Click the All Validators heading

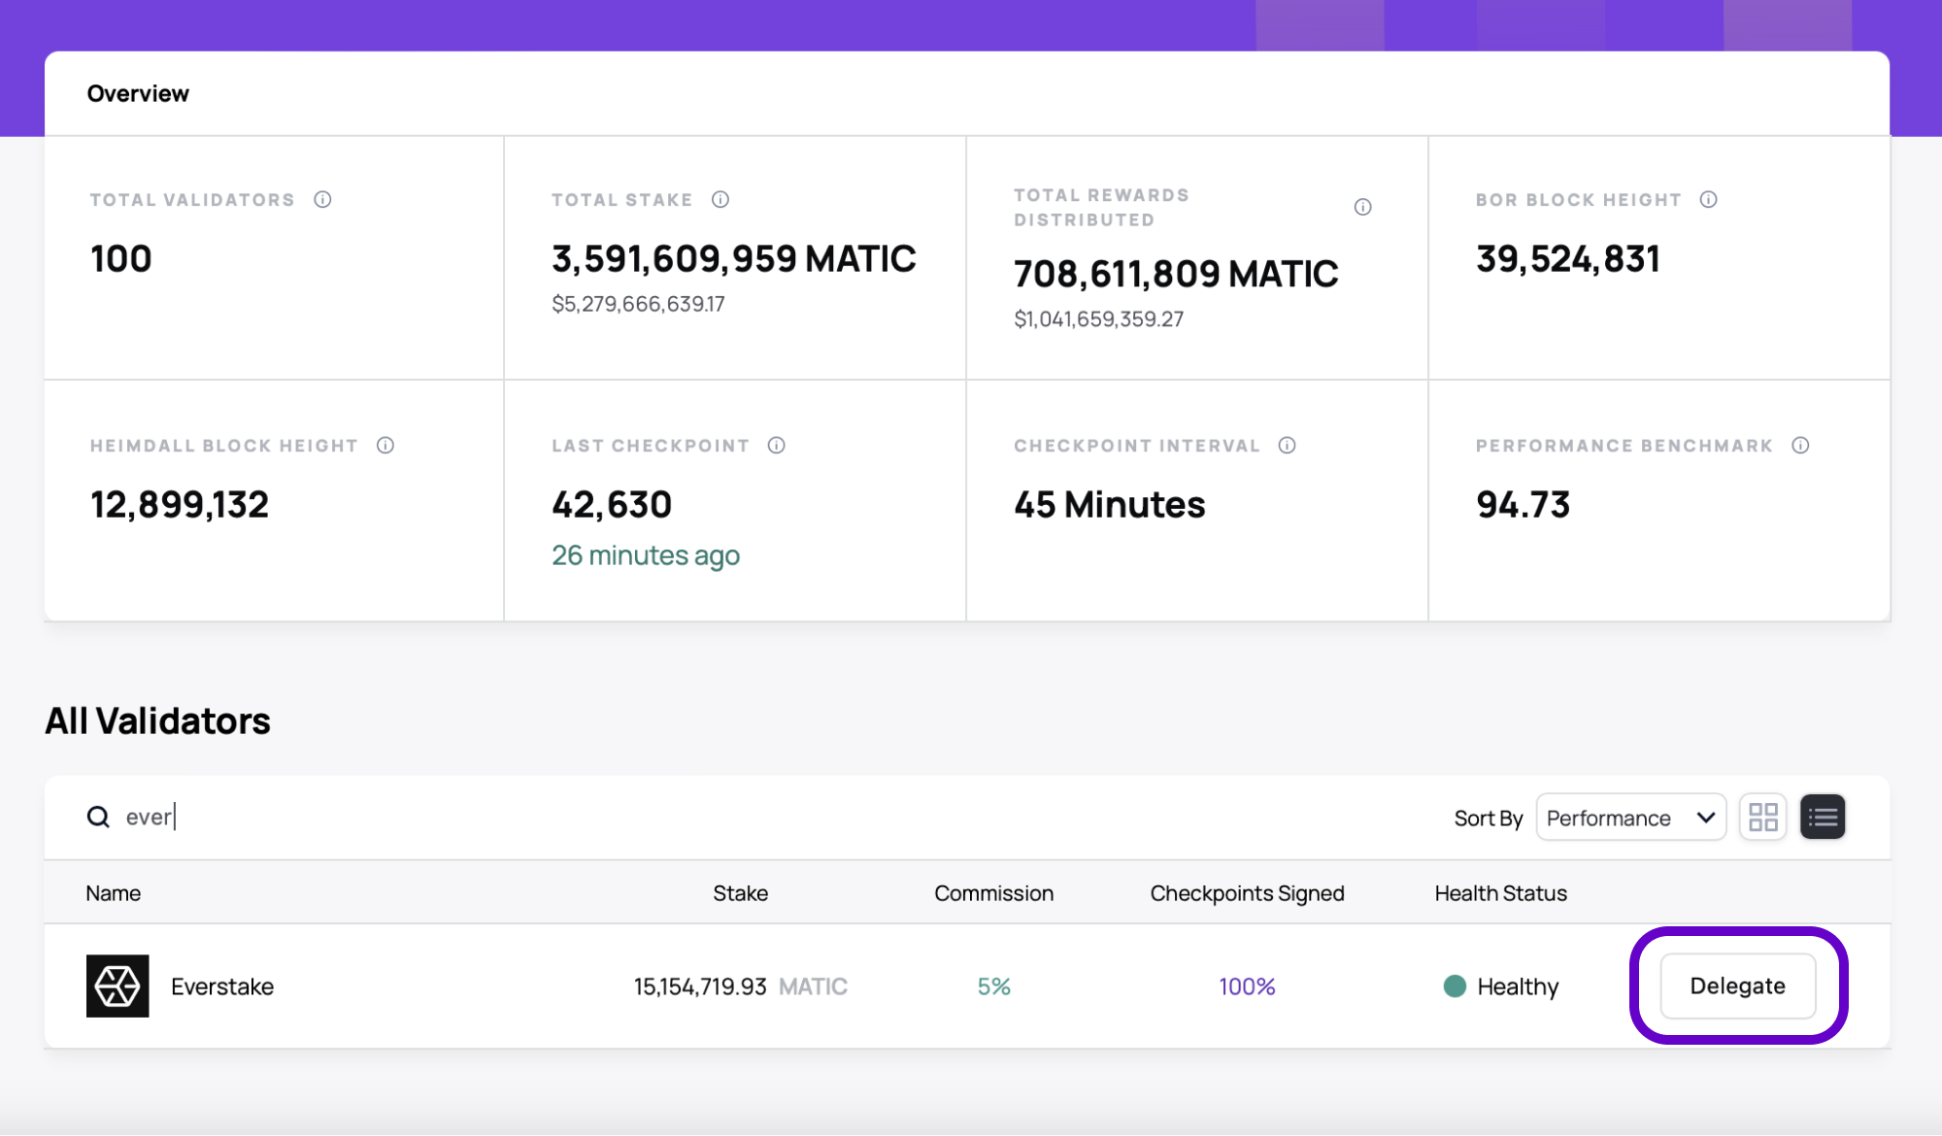pos(157,720)
